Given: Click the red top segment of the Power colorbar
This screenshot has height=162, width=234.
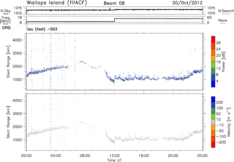Looking at the screenshot, I should coord(213,39).
